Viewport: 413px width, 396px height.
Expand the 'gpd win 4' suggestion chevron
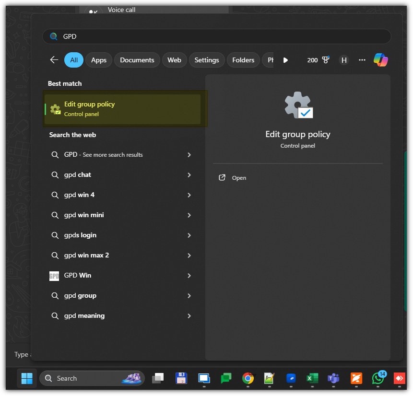(x=189, y=195)
